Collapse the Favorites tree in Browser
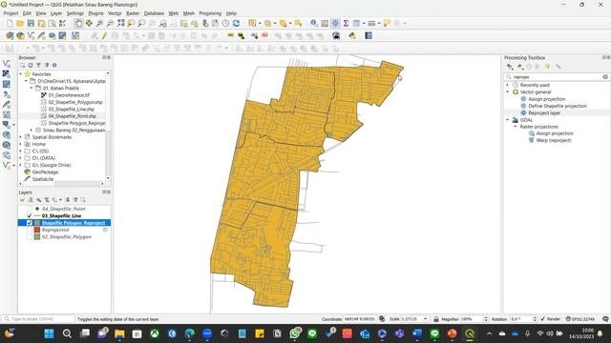 (21, 74)
